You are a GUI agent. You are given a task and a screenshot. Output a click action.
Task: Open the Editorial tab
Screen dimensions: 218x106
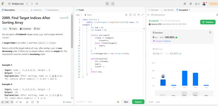pos(23,10)
